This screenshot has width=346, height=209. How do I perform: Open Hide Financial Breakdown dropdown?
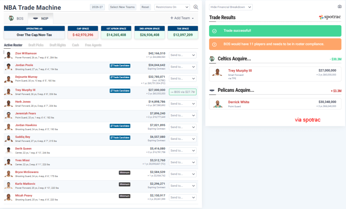coord(231,7)
